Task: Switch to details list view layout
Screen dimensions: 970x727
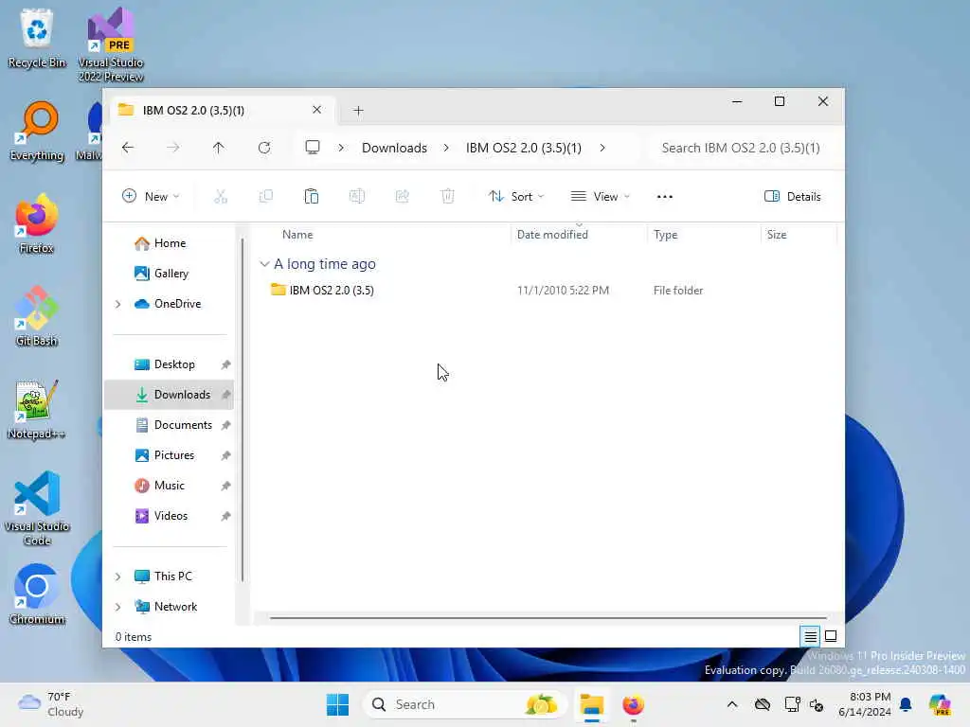Action: (x=810, y=636)
